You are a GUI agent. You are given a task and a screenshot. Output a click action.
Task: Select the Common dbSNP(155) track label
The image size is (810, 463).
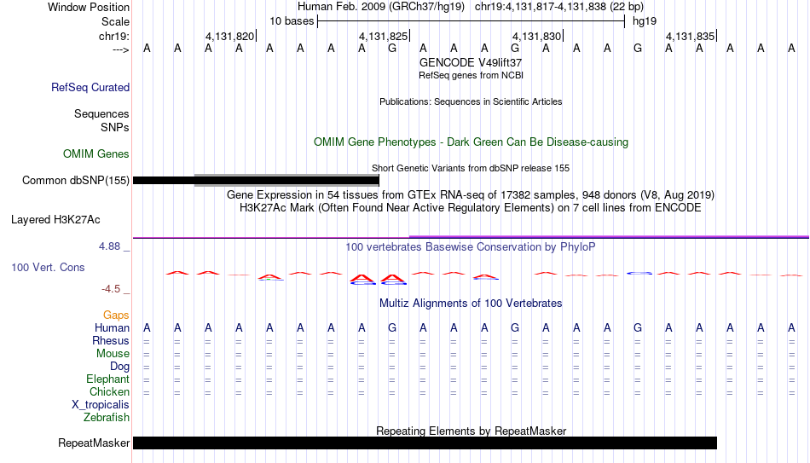75,181
